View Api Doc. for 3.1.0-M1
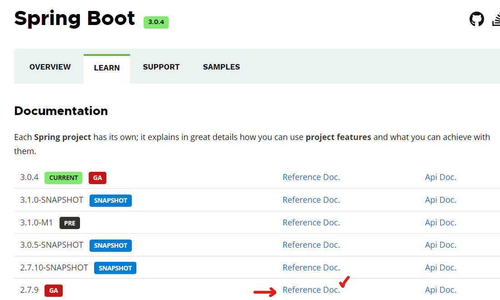 pyautogui.click(x=441, y=223)
